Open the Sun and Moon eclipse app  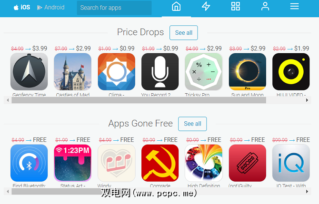(248, 72)
